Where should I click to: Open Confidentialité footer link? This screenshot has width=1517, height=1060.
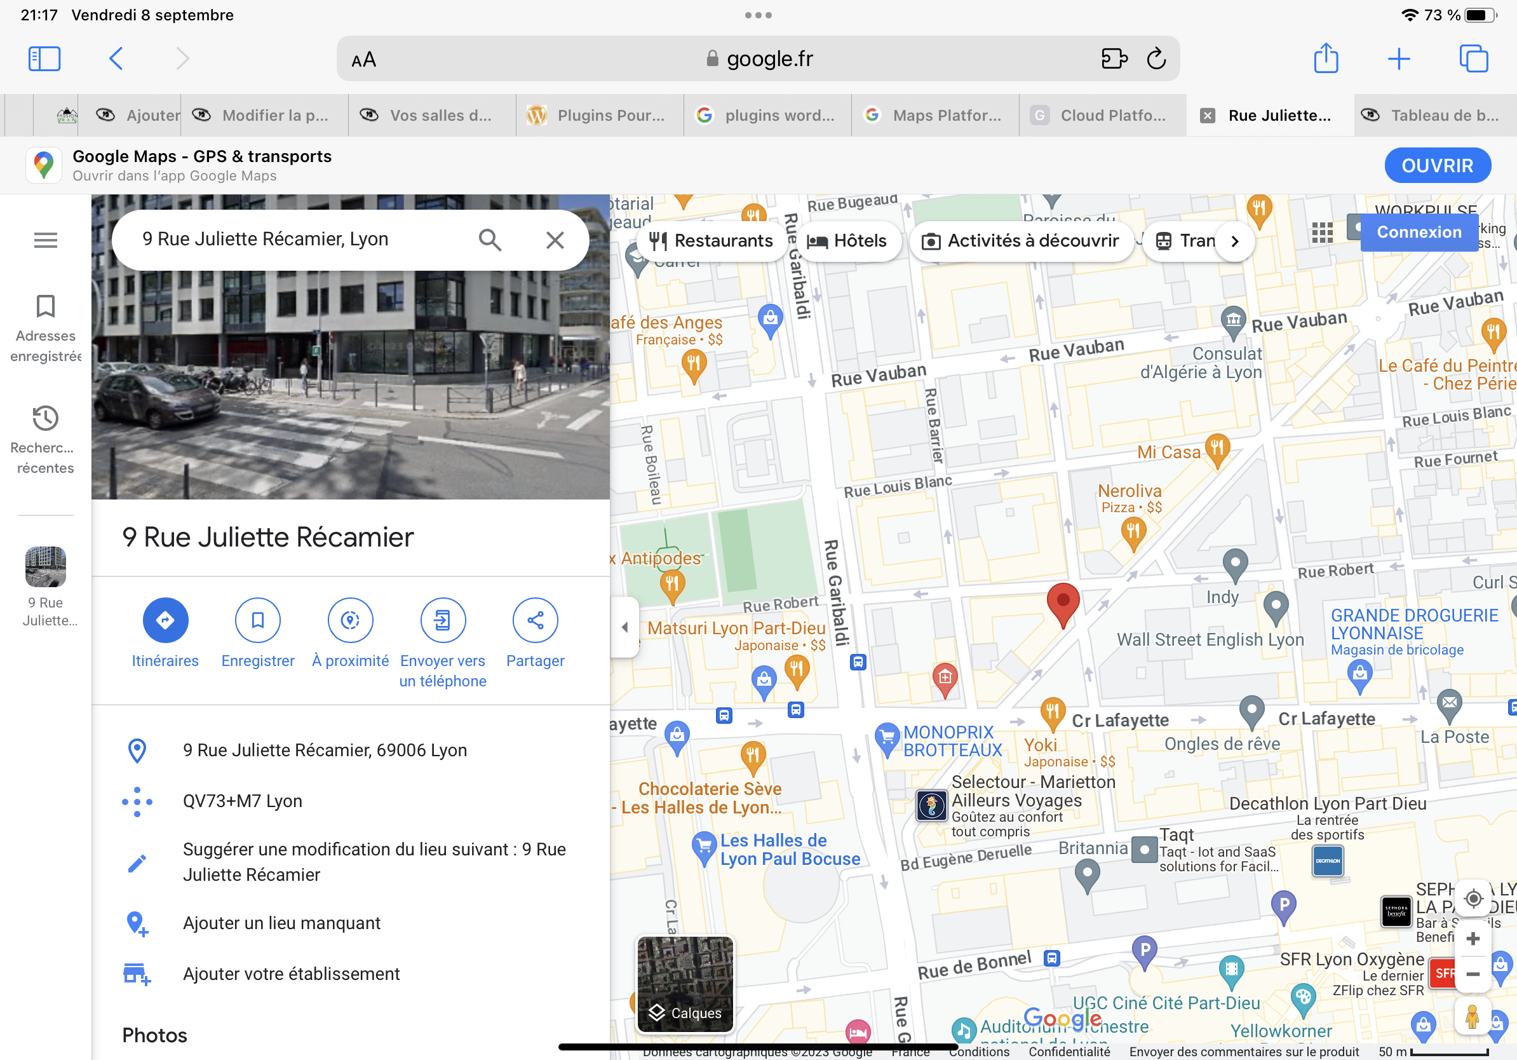(x=1069, y=1051)
